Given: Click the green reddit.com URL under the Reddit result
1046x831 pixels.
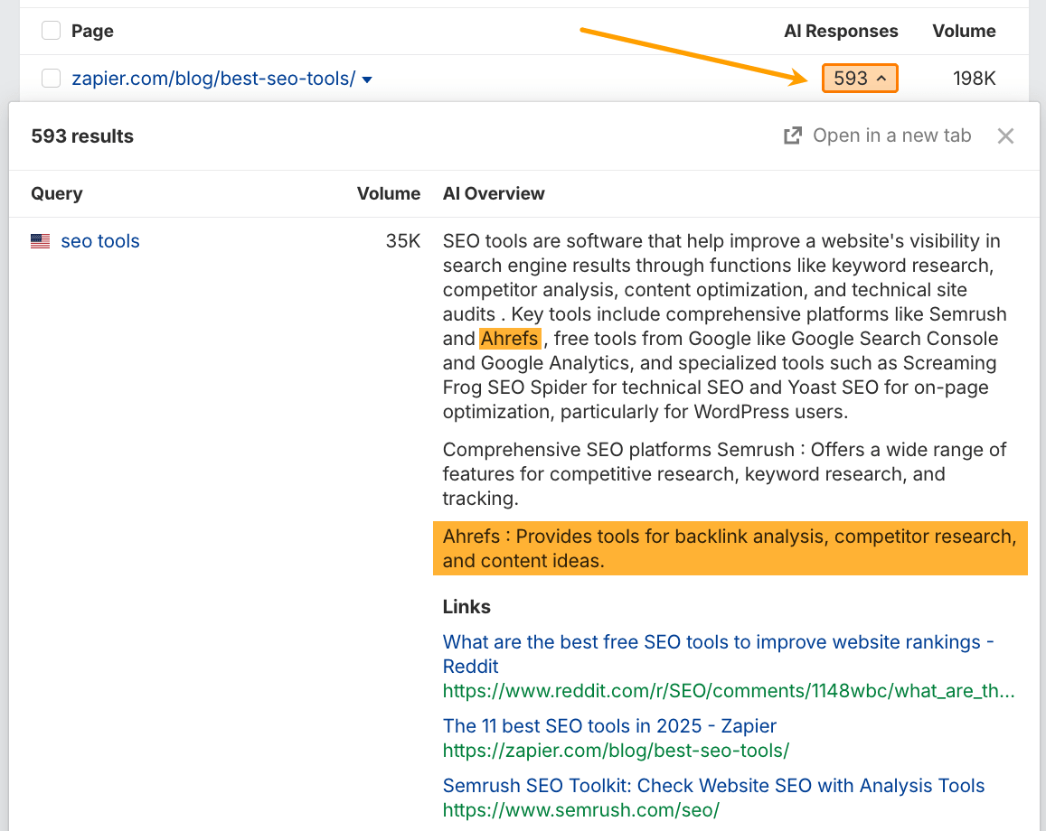Looking at the screenshot, I should coord(728,691).
